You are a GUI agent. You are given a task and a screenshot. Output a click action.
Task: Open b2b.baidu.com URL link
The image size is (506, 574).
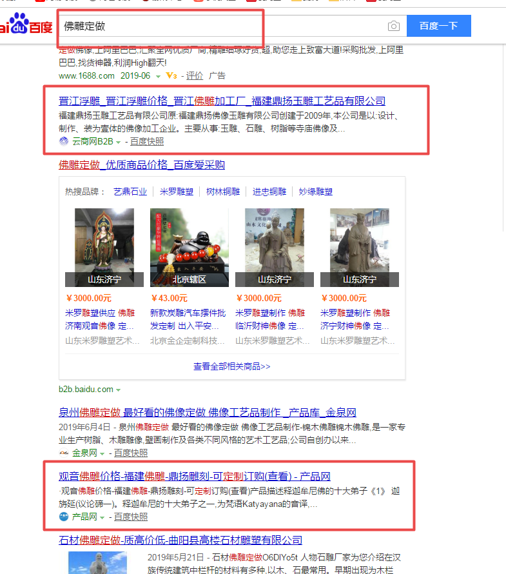click(86, 389)
